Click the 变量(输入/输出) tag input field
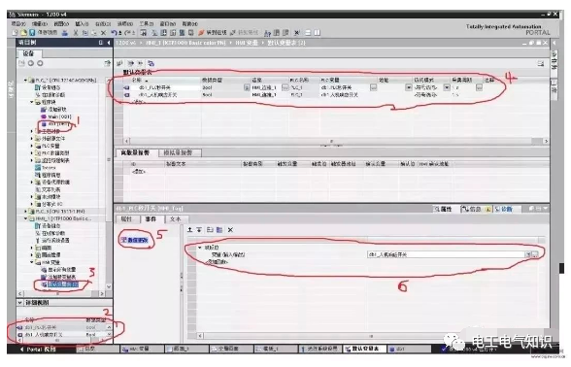Image resolution: width=571 pixels, height=367 pixels. coord(446,254)
